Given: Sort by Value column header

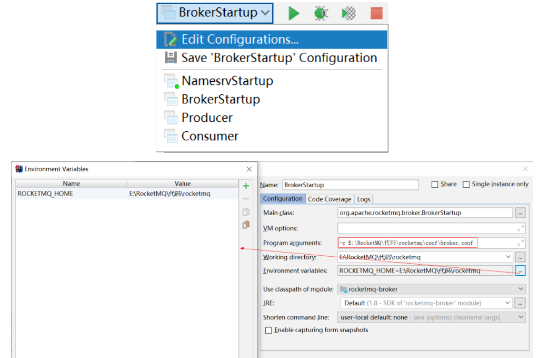Looking at the screenshot, I should pos(183,183).
